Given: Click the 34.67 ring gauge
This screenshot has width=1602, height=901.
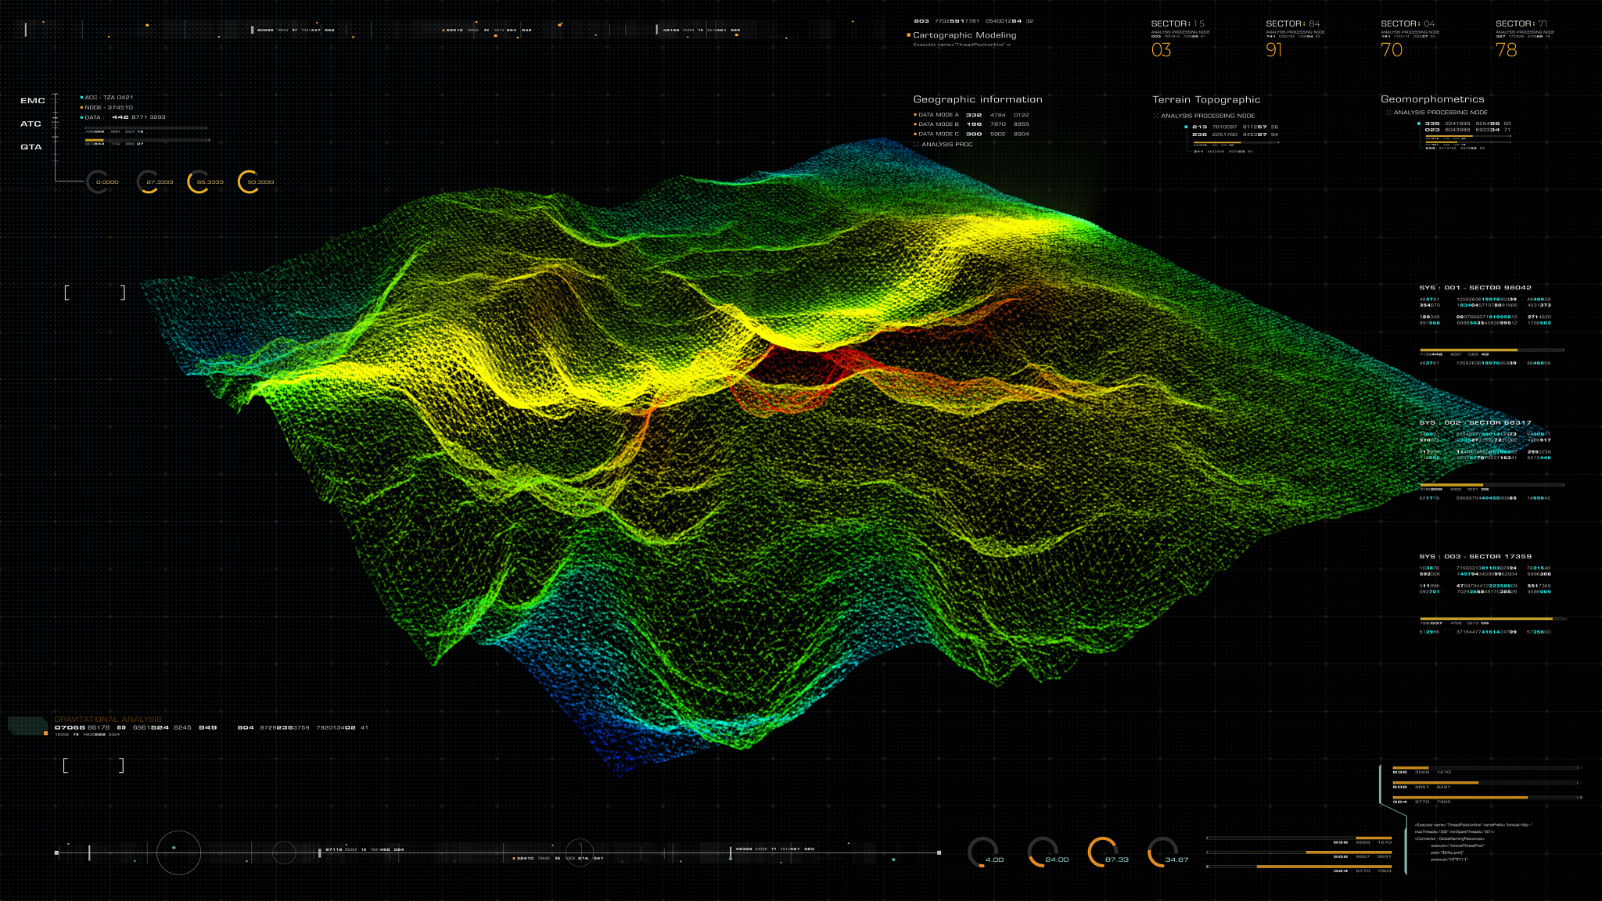Looking at the screenshot, I should (x=1162, y=853).
